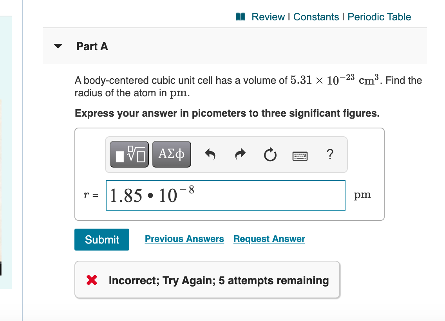Submit the answer
445x321 pixels.
(x=101, y=239)
